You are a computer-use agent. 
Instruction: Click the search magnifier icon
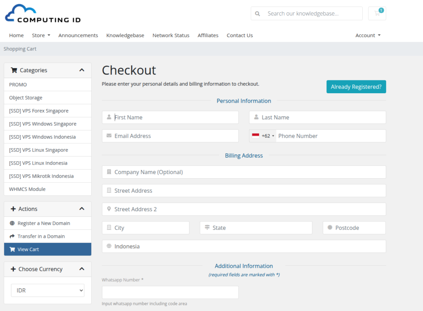coord(258,13)
